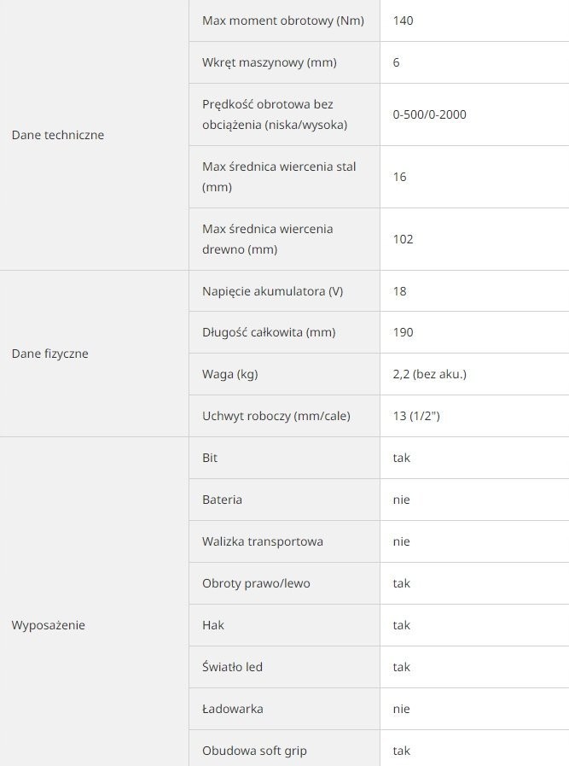The width and height of the screenshot is (569, 766).
Task: Select the 'Obudowa soft grip' row label
Action: tap(255, 751)
